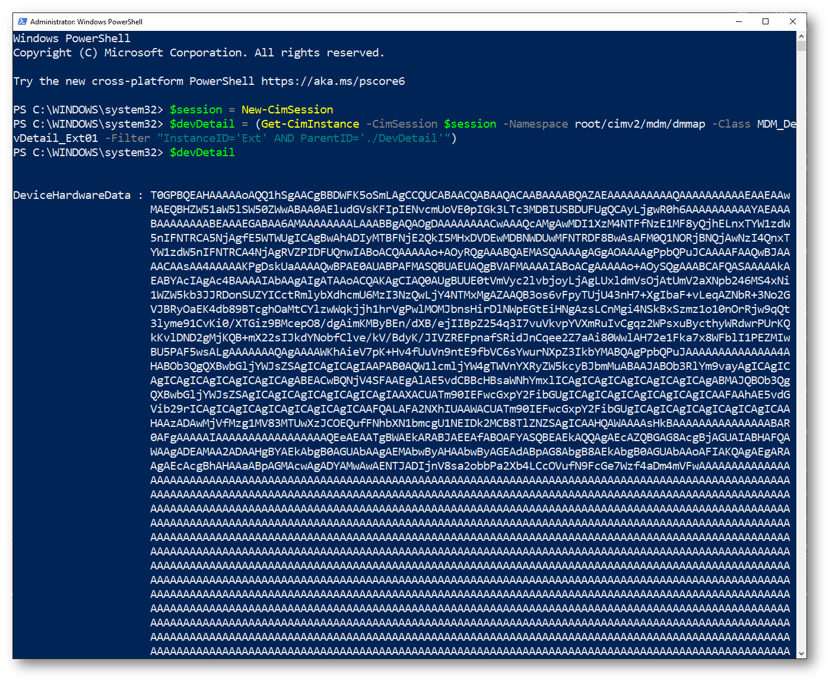The width and height of the screenshot is (832, 684).
Task: Click the Copyright Microsoft Corporation line
Action: [x=199, y=53]
